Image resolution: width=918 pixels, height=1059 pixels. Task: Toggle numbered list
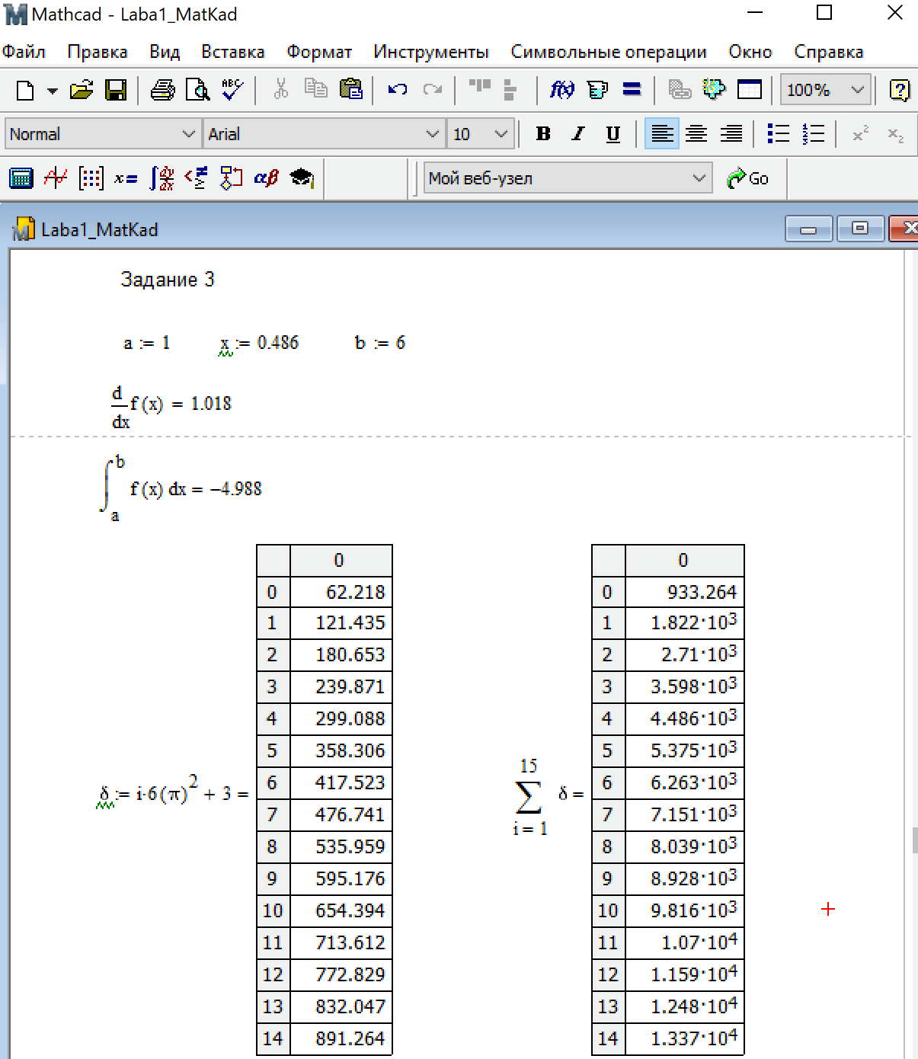[x=814, y=134]
